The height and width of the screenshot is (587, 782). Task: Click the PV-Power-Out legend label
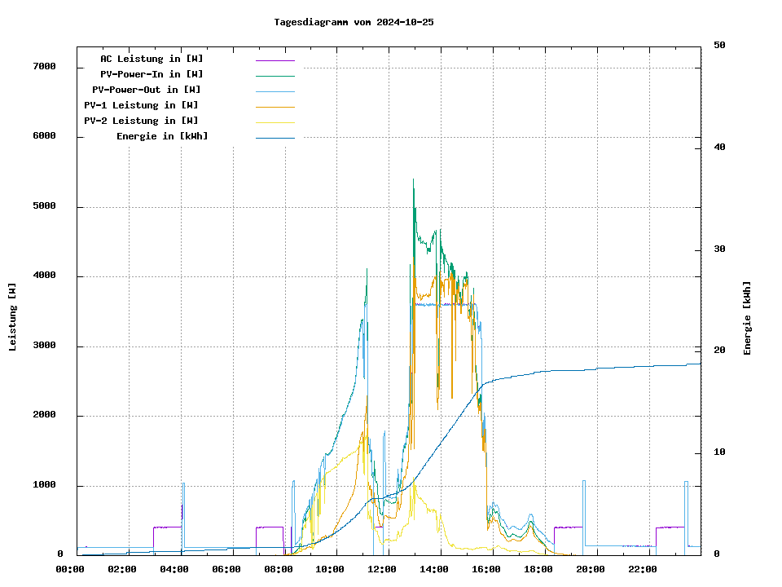coord(147,90)
